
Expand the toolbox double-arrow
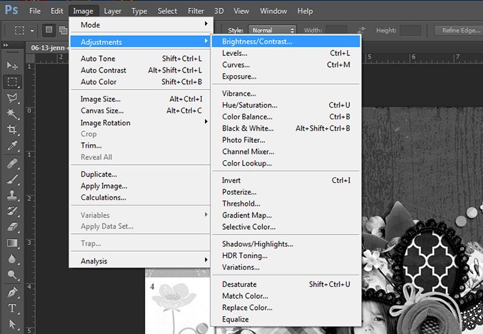tap(6, 45)
